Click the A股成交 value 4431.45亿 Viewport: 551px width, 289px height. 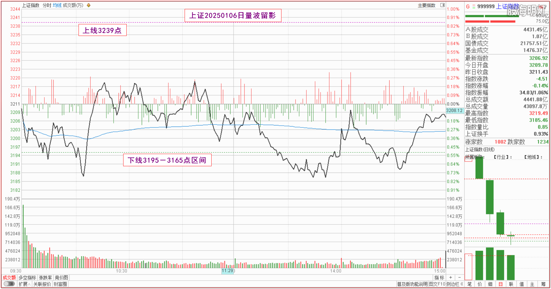click(536, 30)
